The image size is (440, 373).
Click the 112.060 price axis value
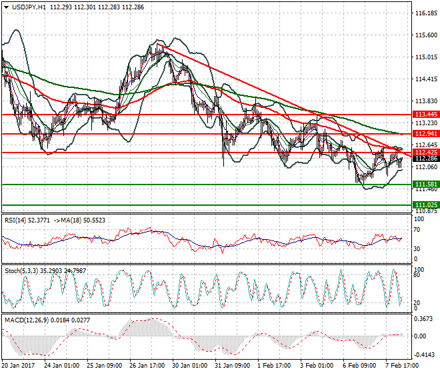426,167
